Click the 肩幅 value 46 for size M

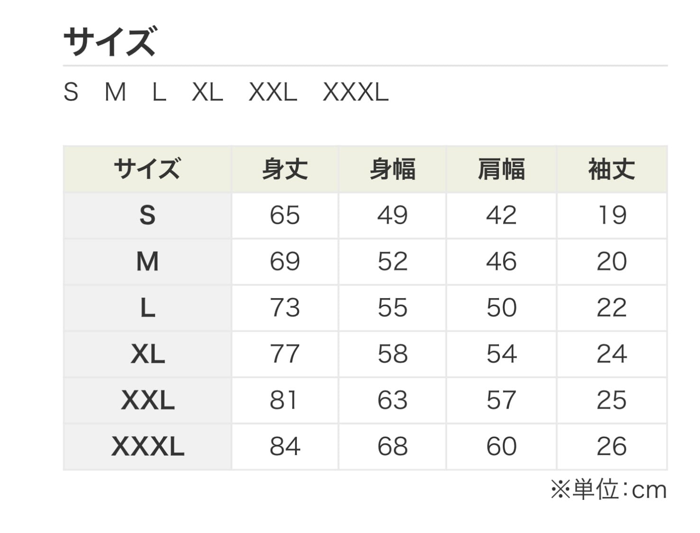coord(501,262)
